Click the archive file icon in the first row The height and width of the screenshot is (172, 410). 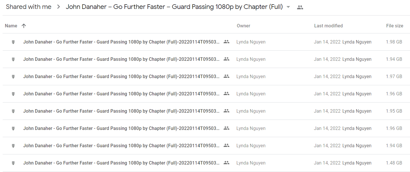tap(13, 42)
